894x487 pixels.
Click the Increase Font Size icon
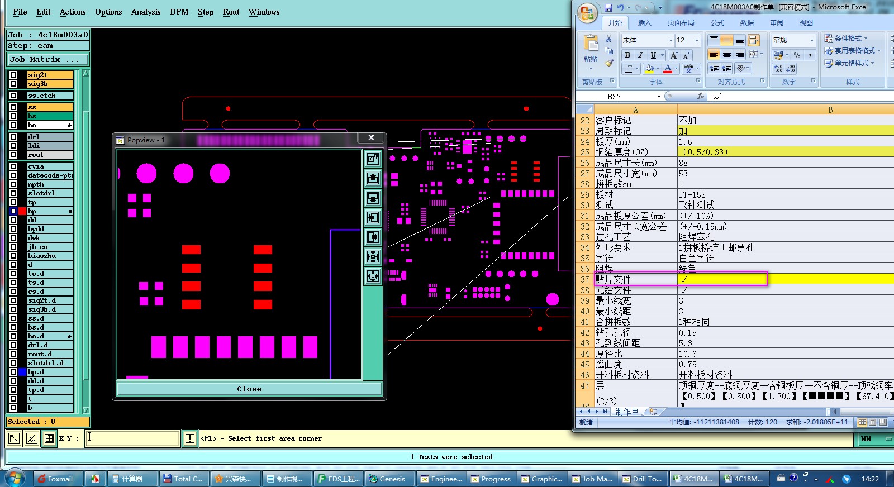674,55
